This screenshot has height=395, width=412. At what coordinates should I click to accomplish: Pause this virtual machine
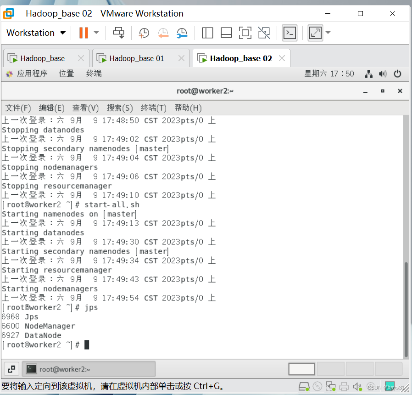(84, 33)
